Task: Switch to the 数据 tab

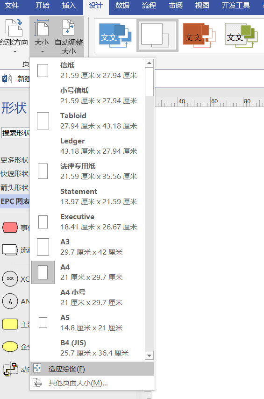Action: point(122,6)
